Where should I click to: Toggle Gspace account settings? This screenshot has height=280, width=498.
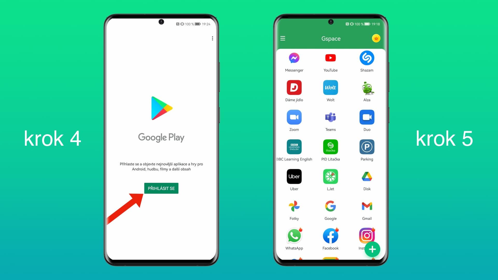click(282, 38)
